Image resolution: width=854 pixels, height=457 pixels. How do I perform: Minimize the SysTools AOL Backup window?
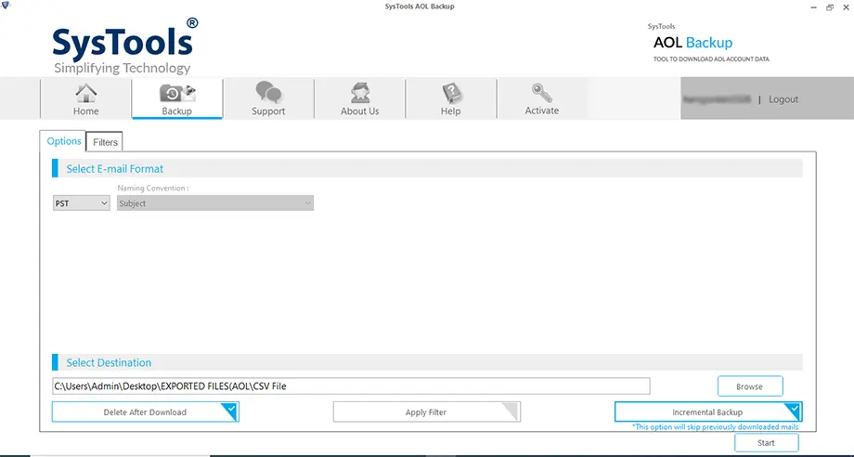pyautogui.click(x=814, y=7)
